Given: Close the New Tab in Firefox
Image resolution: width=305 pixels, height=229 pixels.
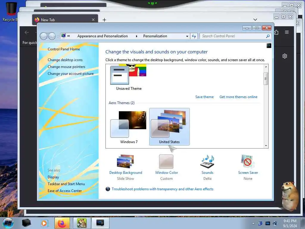Looking at the screenshot, I should [93, 20].
